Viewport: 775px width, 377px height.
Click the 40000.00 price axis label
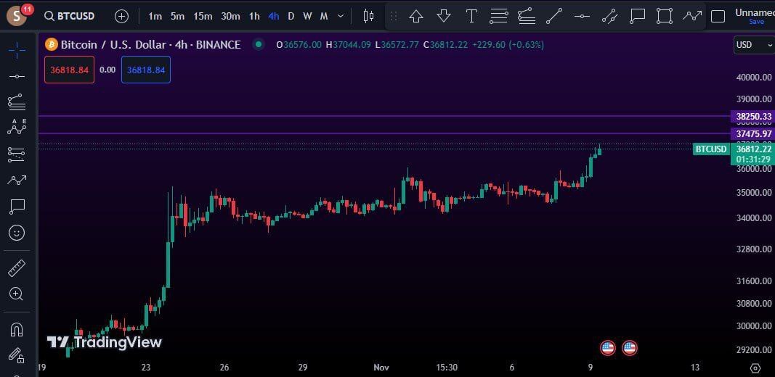[x=754, y=78]
